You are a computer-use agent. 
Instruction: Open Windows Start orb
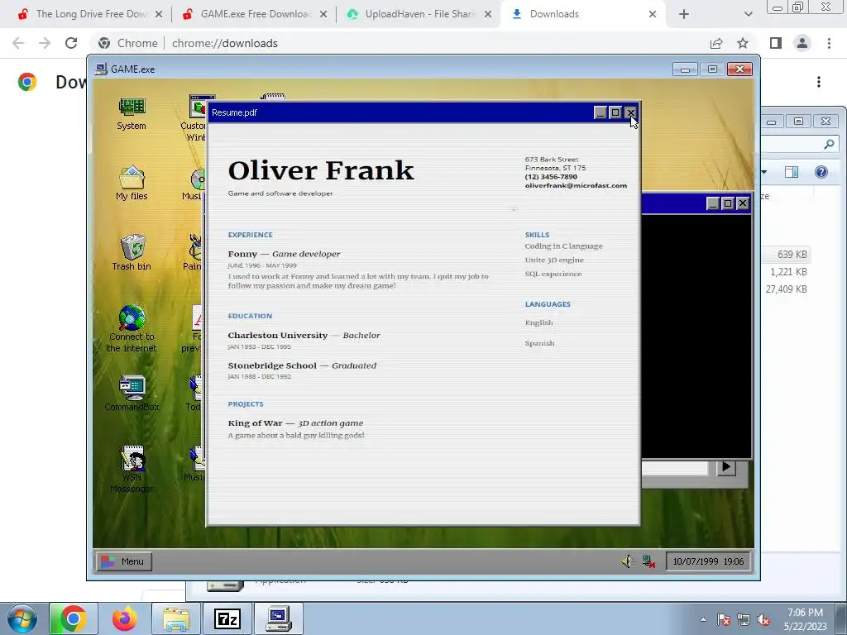[22, 618]
